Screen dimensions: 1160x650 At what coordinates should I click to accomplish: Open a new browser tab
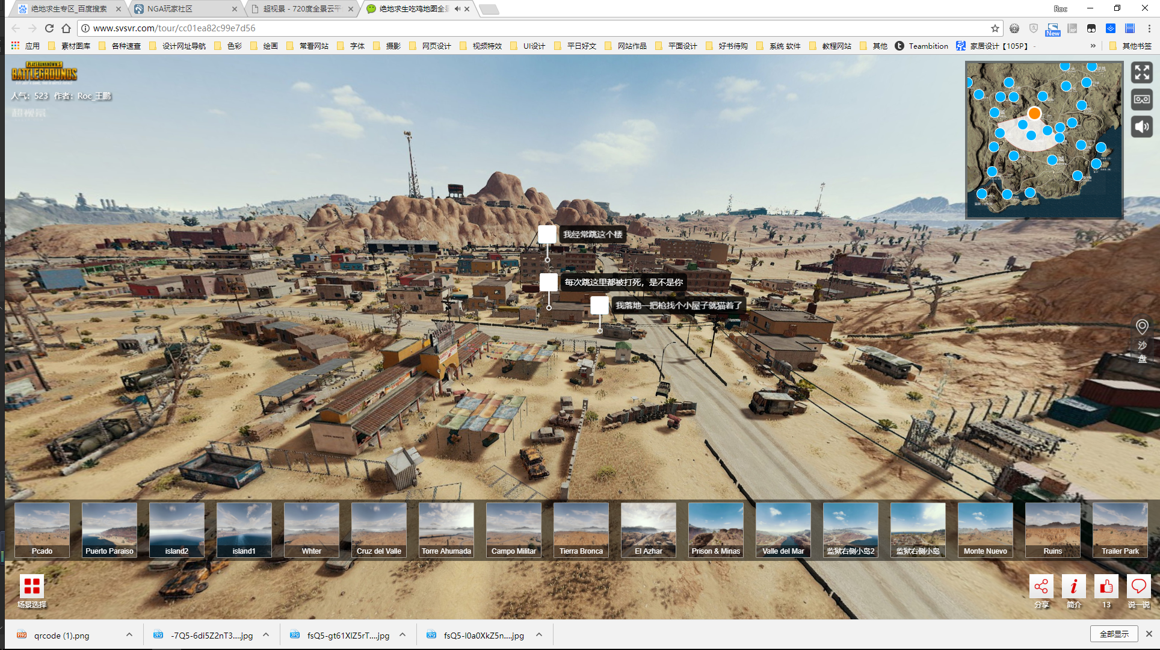(490, 9)
